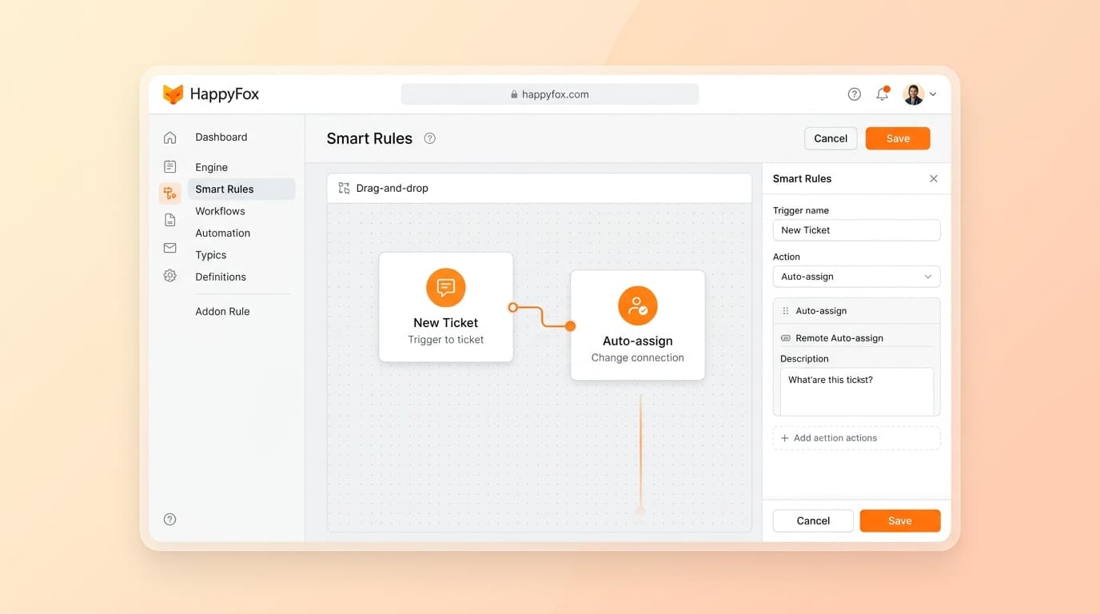Click the Save button in the side panel
The width and height of the screenshot is (1100, 614).
[x=900, y=520]
